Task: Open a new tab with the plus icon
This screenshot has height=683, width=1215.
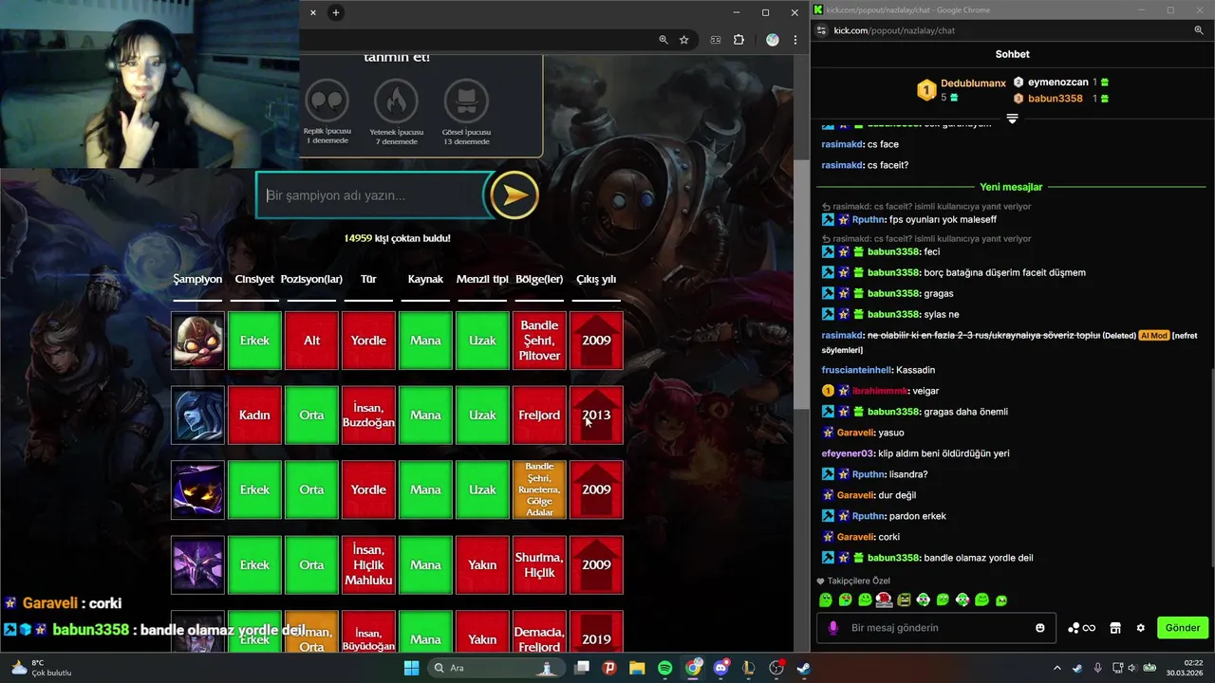Action: pyautogui.click(x=335, y=12)
